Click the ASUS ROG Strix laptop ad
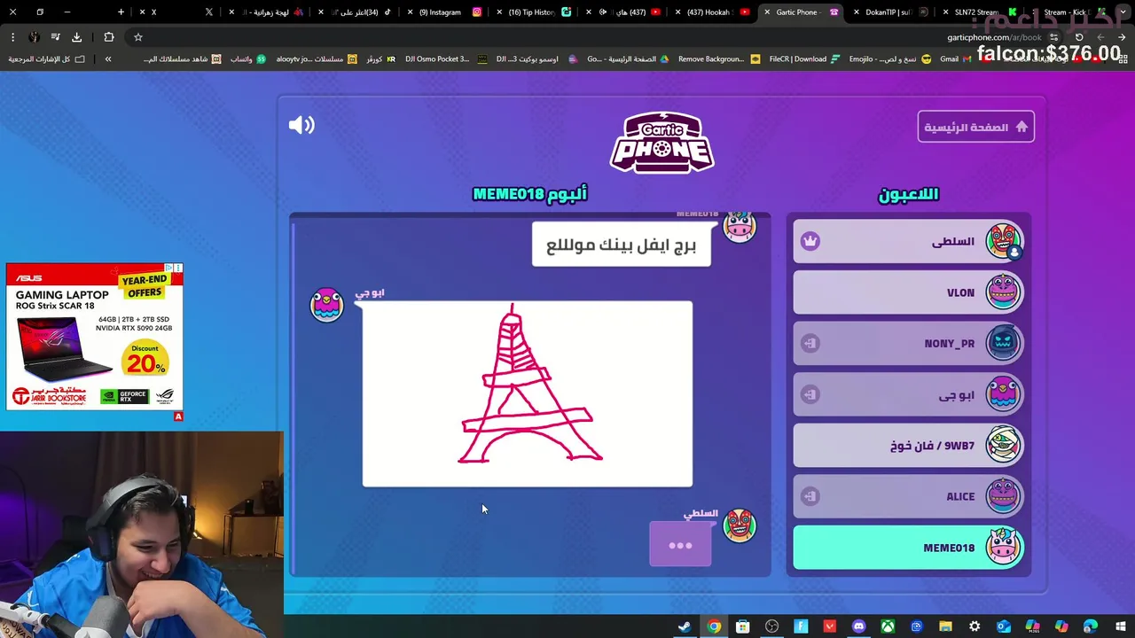Image resolution: width=1135 pixels, height=638 pixels. point(94,337)
